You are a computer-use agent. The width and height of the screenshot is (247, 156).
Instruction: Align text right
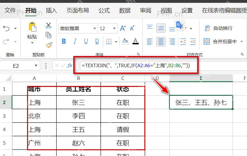(x=172, y=42)
